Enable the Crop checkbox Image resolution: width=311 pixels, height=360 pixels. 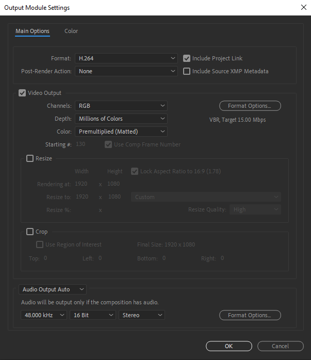click(x=30, y=232)
